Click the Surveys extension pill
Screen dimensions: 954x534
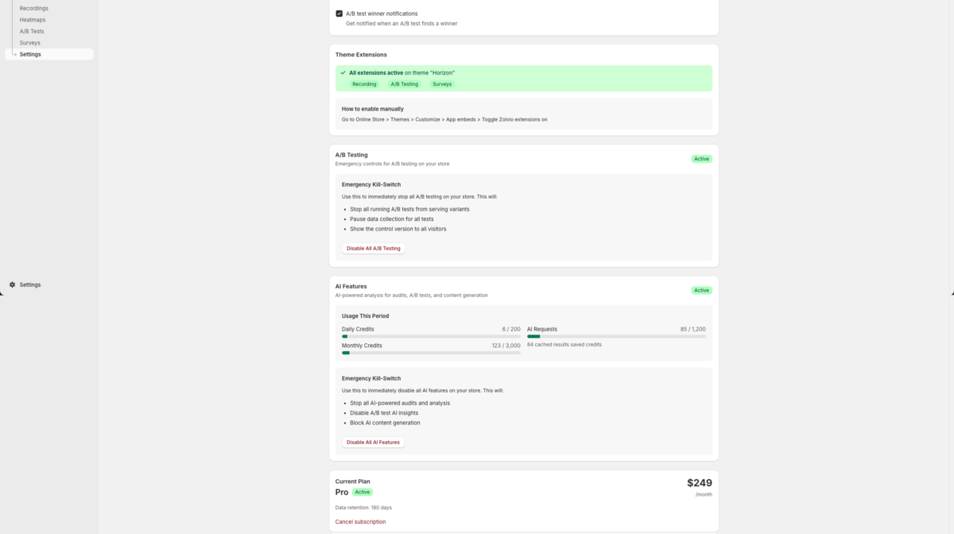(x=441, y=83)
